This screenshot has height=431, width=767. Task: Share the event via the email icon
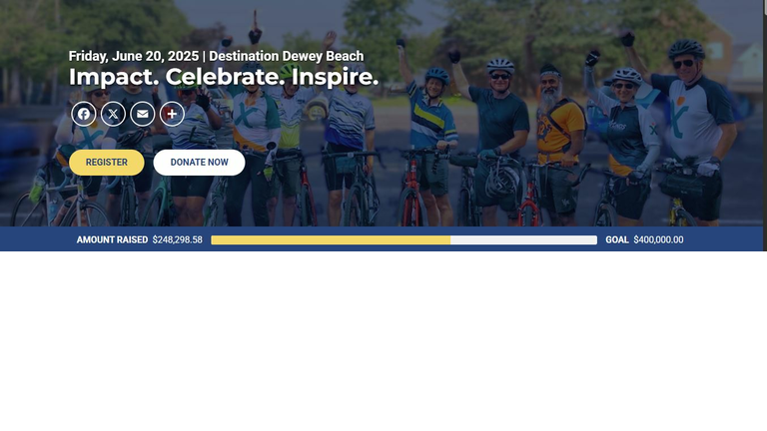[143, 114]
